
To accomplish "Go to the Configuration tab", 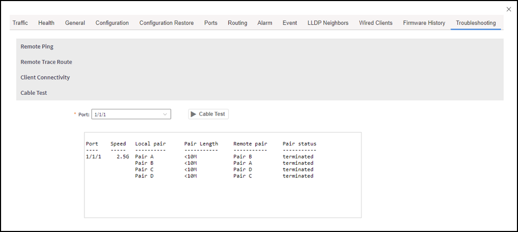I will pyautogui.click(x=112, y=23).
